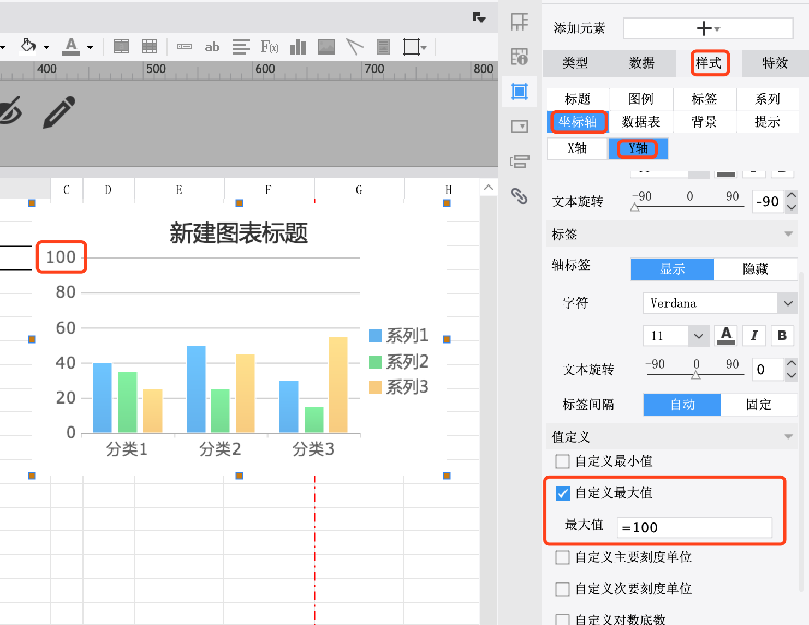This screenshot has height=625, width=809.
Task: Collapse the 标签 section
Action: pos(788,234)
